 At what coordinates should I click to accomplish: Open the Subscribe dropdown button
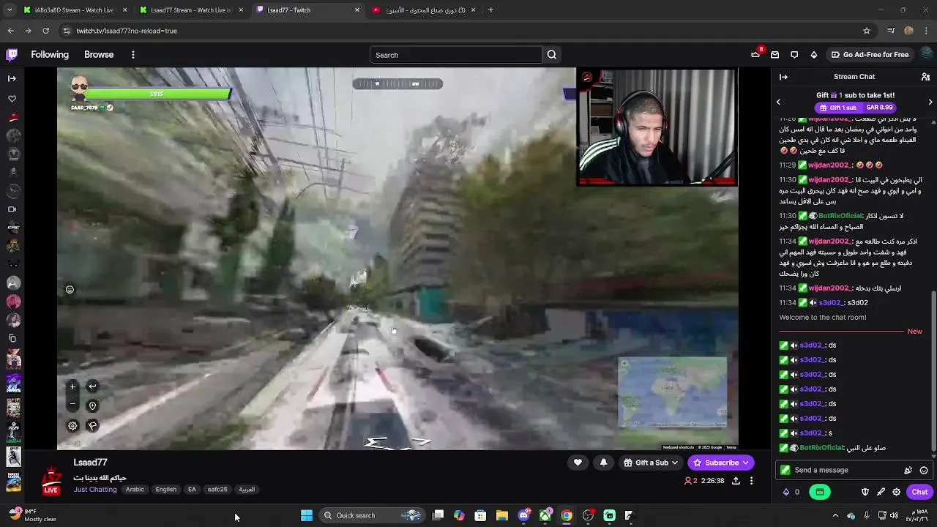[721, 463]
